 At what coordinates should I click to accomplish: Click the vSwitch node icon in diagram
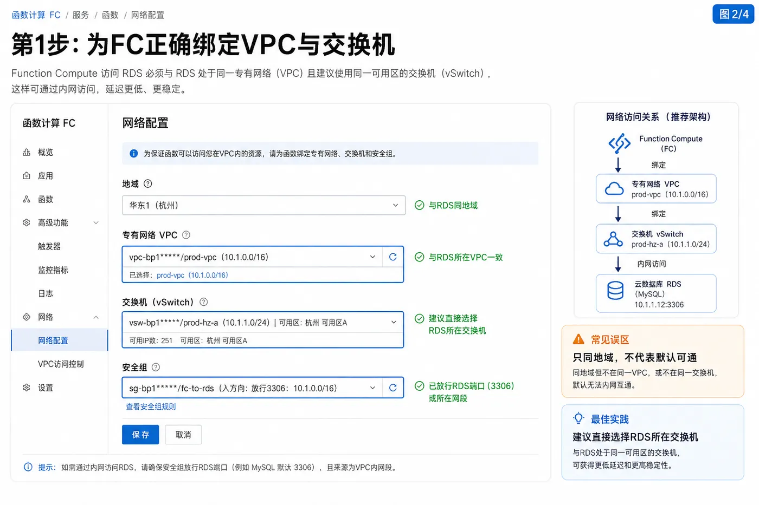613,239
